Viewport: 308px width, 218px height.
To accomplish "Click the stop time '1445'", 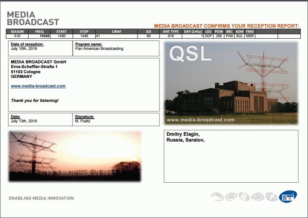I will click(x=84, y=36).
